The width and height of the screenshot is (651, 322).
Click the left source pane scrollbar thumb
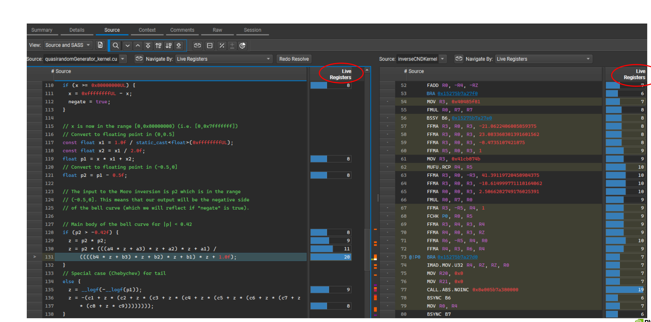click(367, 249)
